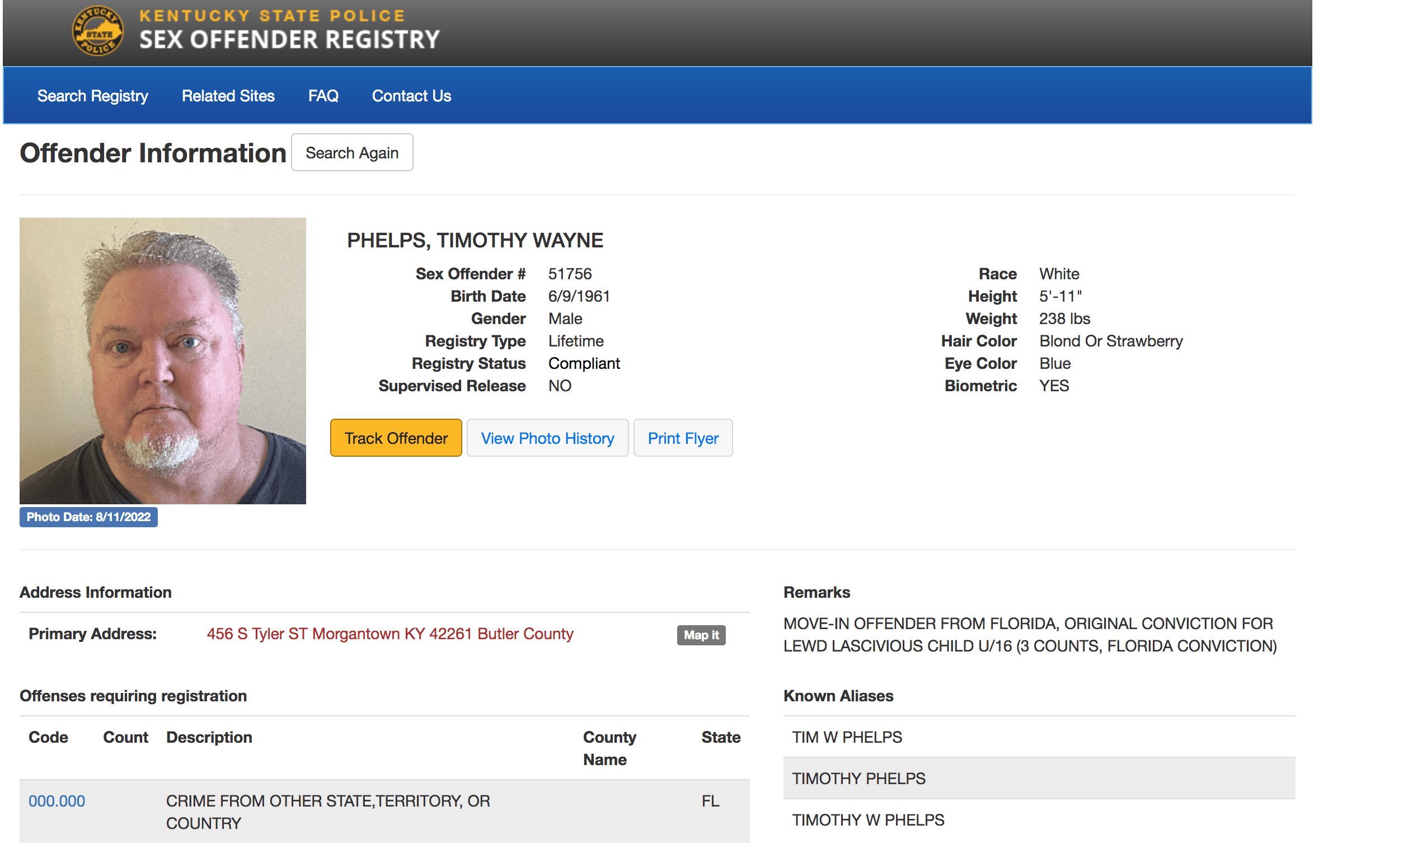Click the Kentucky State Police logo badge
The height and width of the screenshot is (853, 1408).
[x=98, y=31]
